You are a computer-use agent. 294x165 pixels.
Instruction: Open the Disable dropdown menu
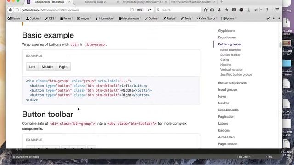click(15, 18)
